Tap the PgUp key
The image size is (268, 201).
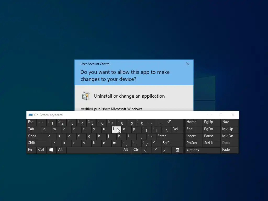coord(211,122)
